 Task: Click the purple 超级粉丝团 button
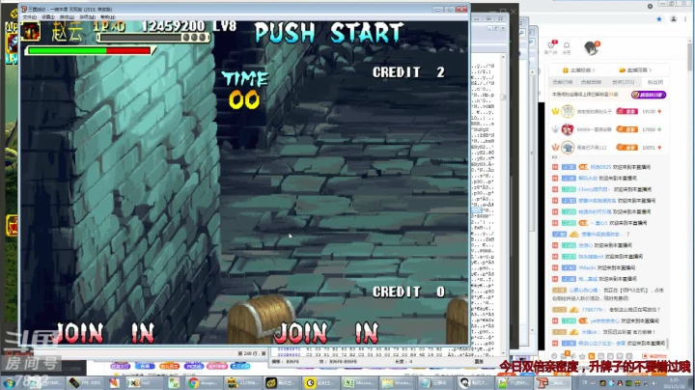(649, 95)
